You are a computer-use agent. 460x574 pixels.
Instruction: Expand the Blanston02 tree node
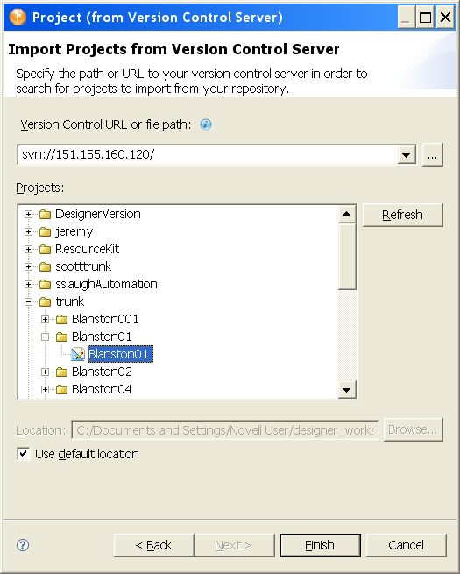click(45, 372)
